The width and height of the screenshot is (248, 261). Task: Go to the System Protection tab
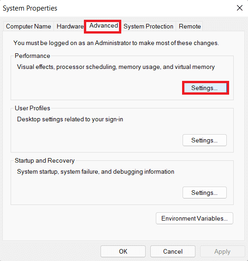[x=148, y=26]
